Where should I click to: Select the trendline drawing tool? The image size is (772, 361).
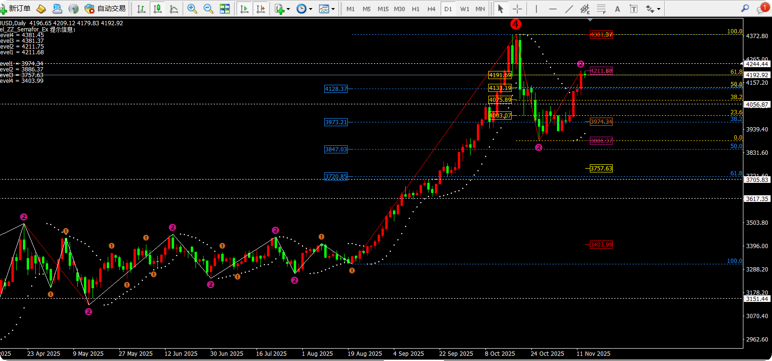coord(569,9)
